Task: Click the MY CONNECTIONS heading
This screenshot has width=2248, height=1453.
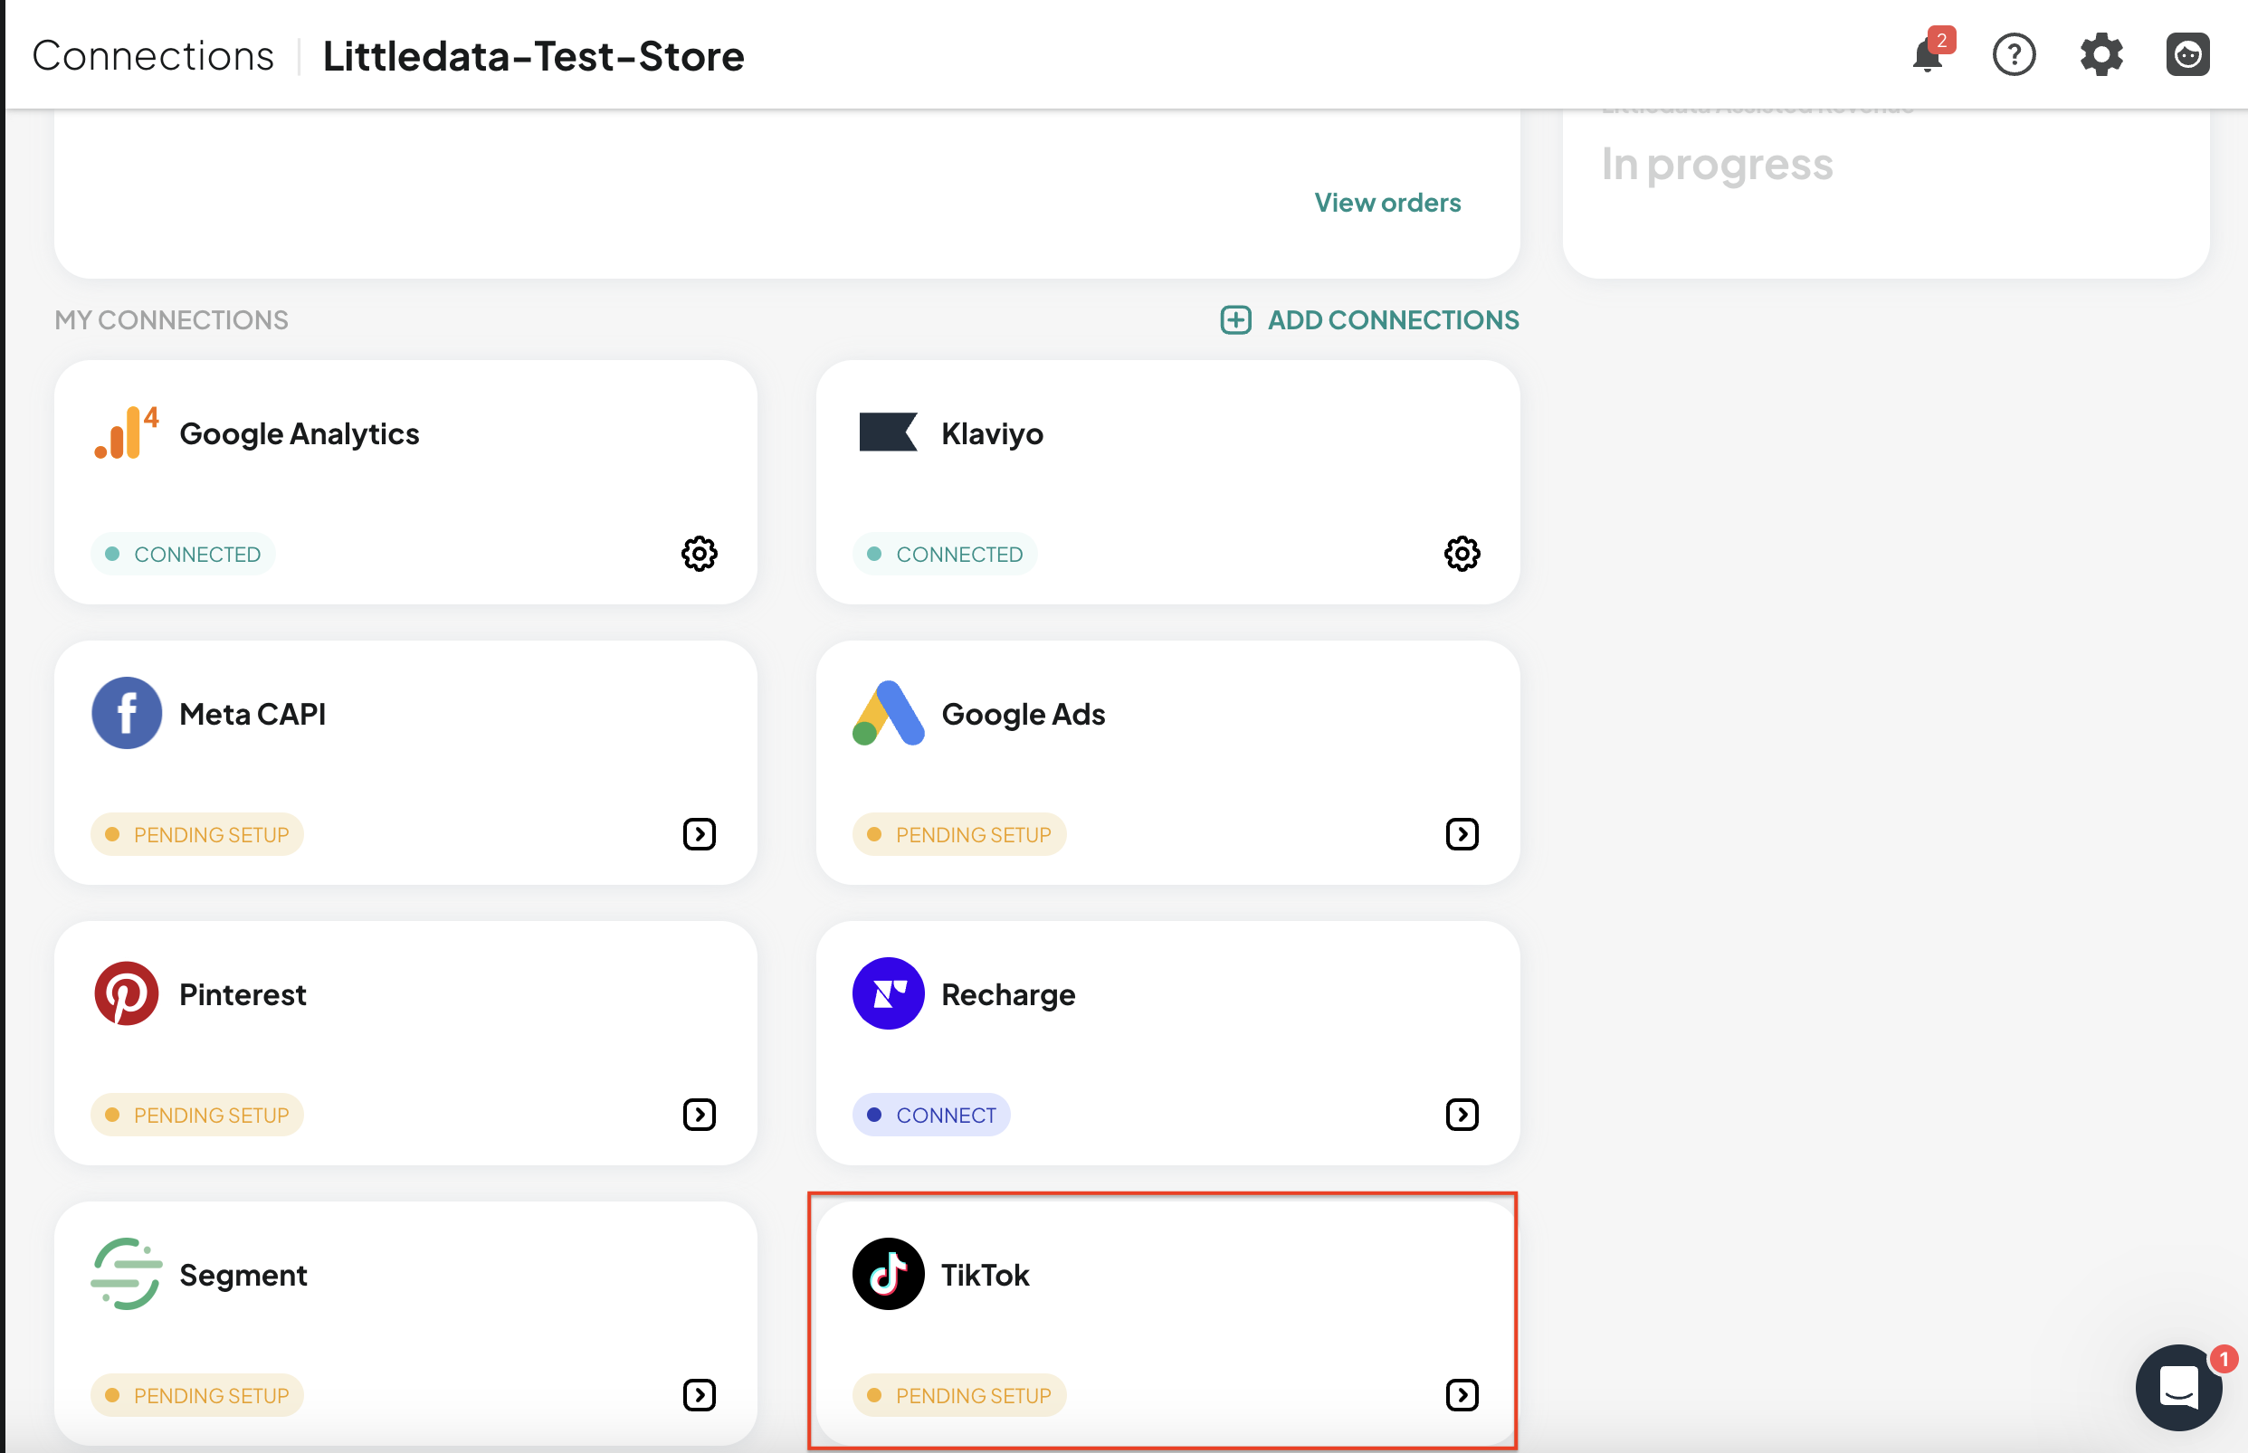Action: pos(171,320)
